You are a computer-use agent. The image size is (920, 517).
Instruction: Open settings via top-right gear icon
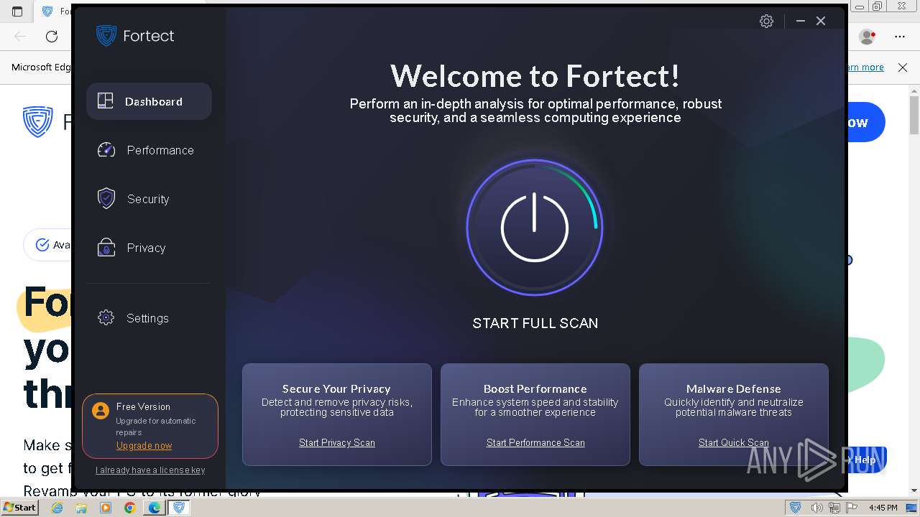766,22
